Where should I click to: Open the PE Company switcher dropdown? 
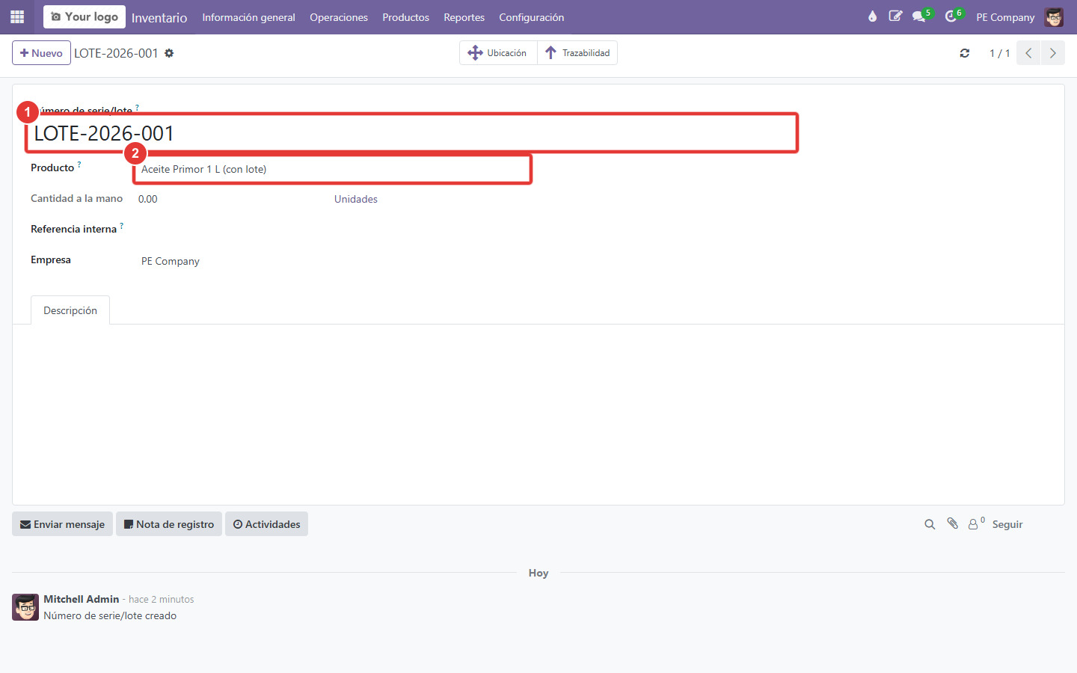point(1005,17)
